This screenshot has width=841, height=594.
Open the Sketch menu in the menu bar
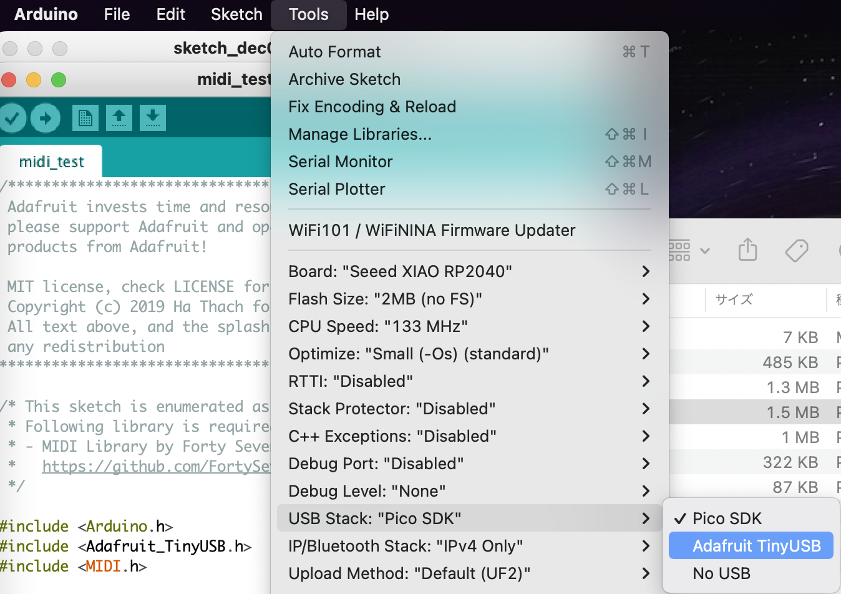236,14
